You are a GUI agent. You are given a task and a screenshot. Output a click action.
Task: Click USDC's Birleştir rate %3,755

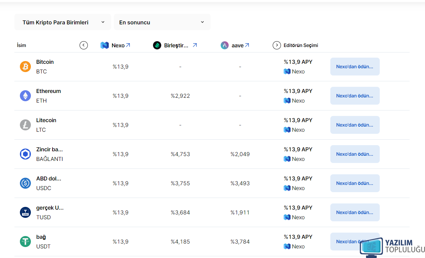(180, 183)
